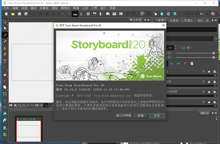The image size is (220, 144).
Task: Expand left toolbar overflow chevron at bottom
Action: click(x=5, y=141)
